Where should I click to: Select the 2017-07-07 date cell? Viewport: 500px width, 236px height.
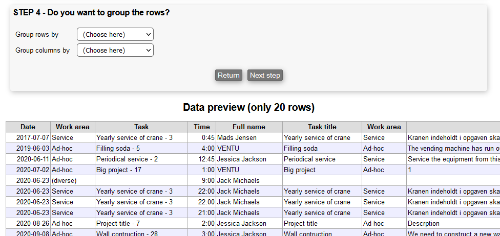tap(33, 137)
